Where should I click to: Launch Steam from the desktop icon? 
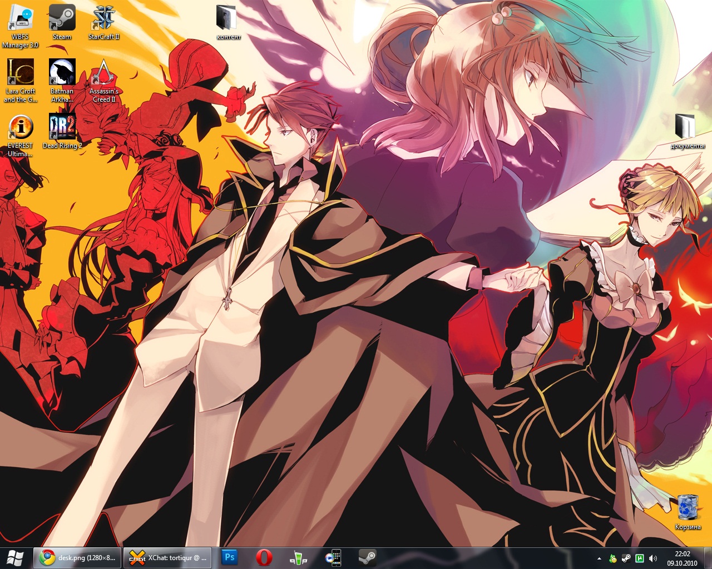coord(62,22)
